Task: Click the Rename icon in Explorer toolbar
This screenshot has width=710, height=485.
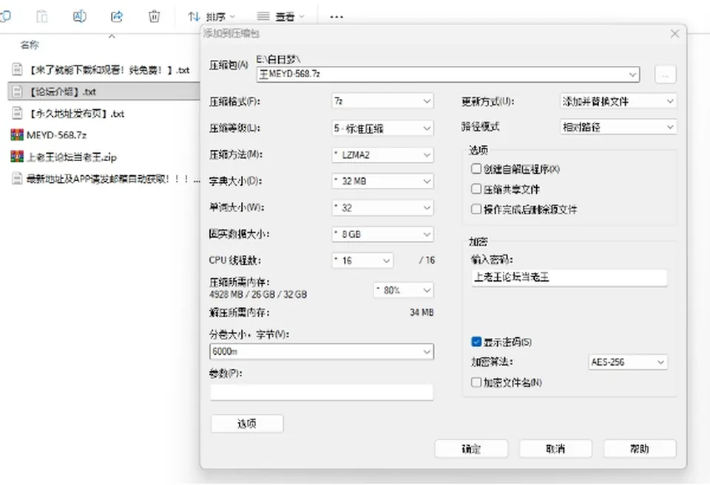Action: (x=80, y=17)
